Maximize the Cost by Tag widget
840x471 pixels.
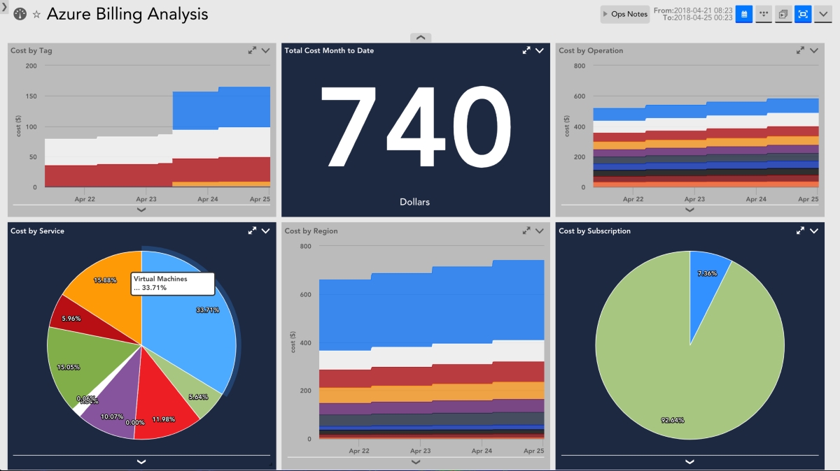click(x=252, y=50)
